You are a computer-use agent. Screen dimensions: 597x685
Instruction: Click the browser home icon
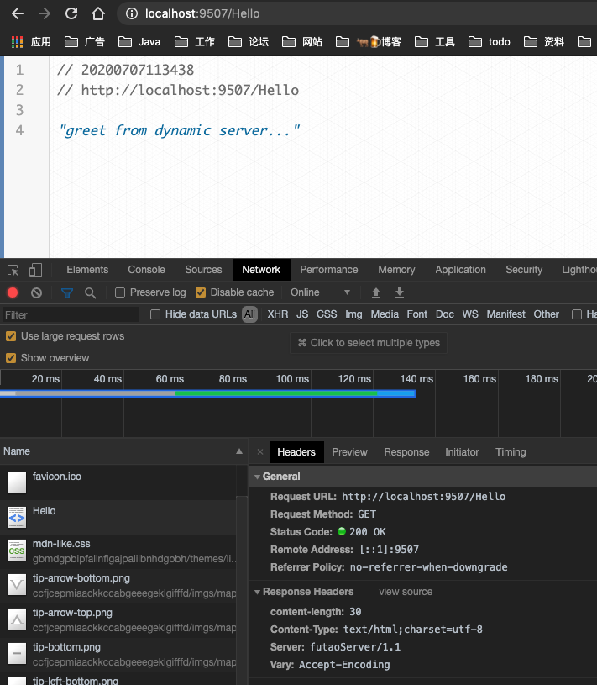(98, 13)
